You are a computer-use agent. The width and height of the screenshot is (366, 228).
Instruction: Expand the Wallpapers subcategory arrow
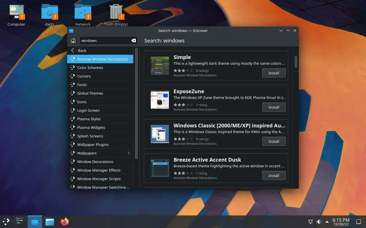pyautogui.click(x=129, y=153)
